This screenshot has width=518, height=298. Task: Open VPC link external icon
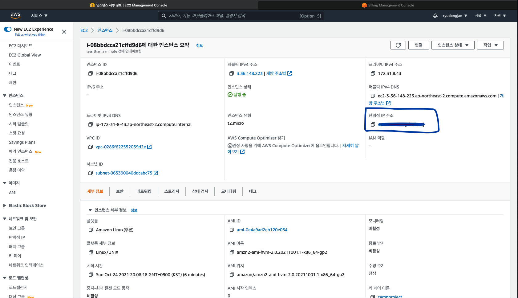point(149,147)
